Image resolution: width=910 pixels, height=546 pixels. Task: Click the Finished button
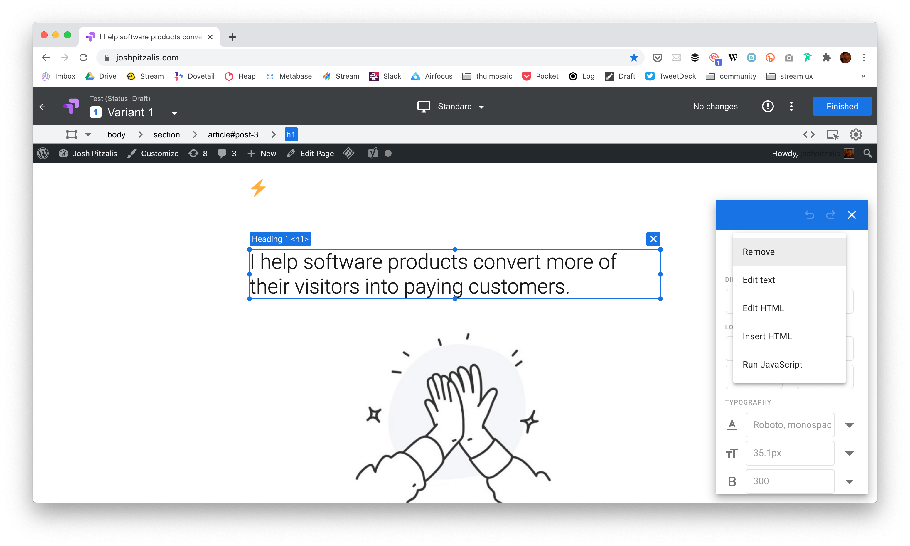tap(842, 106)
